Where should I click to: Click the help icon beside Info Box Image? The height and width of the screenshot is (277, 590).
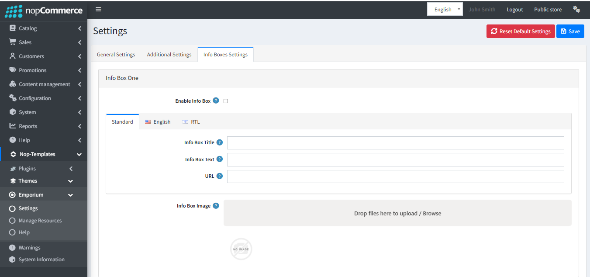tap(216, 206)
